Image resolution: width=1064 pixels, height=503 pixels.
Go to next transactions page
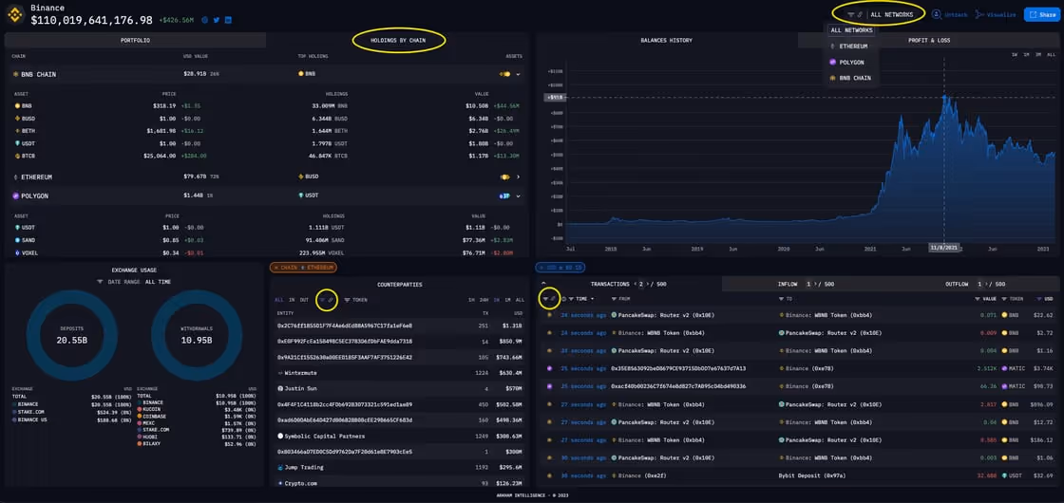coord(648,284)
